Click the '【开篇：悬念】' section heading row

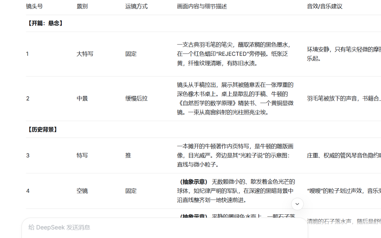point(45,23)
